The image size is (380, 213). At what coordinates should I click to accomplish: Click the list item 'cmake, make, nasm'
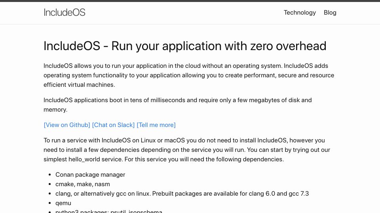click(83, 184)
